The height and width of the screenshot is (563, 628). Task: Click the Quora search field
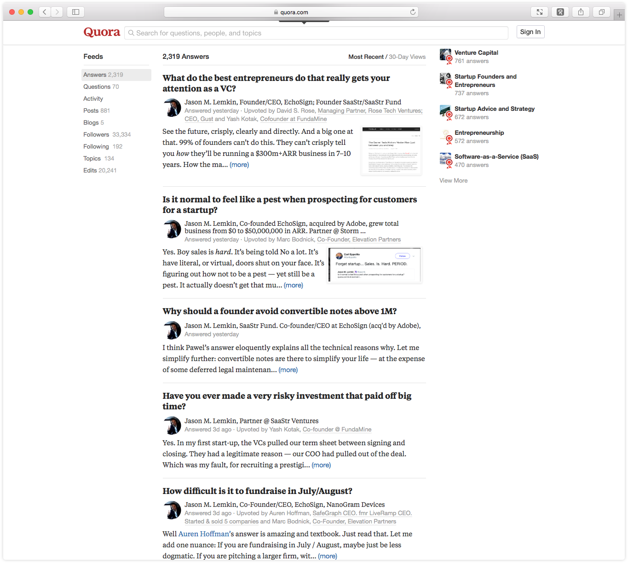[316, 33]
